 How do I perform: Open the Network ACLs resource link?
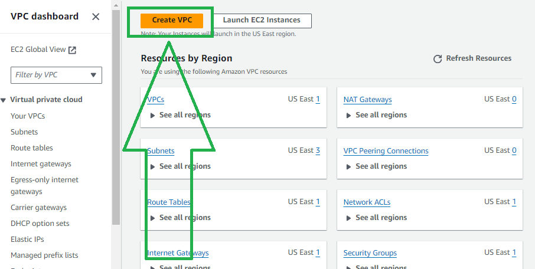pos(367,202)
